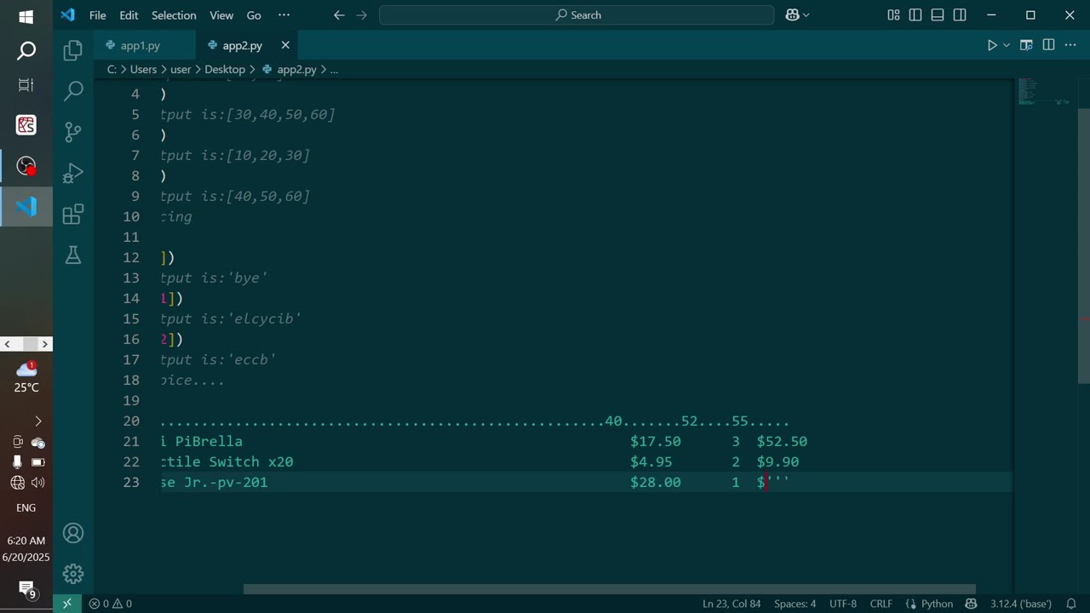The height and width of the screenshot is (613, 1090).
Task: Click the command center Search box
Action: tap(577, 15)
